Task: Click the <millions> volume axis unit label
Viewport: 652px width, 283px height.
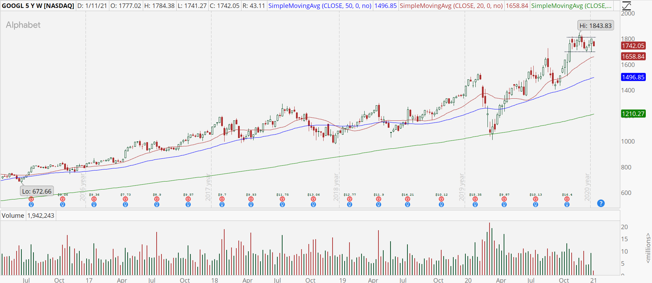Action: point(648,248)
